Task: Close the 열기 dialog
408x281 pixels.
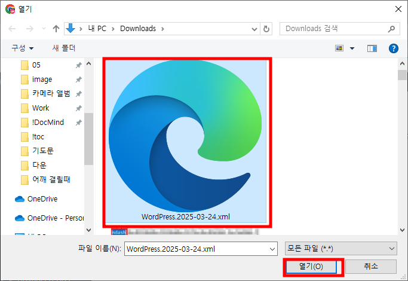Action: click(x=398, y=9)
